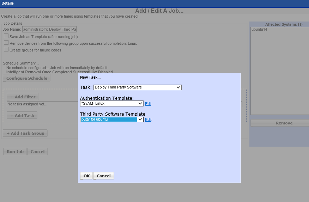Image resolution: width=309 pixels, height=202 pixels.
Task: Click the Add Task Group button
Action: pos(25,133)
